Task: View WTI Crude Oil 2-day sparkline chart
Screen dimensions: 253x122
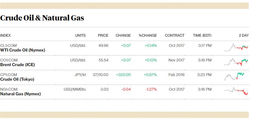Action: 236,47
